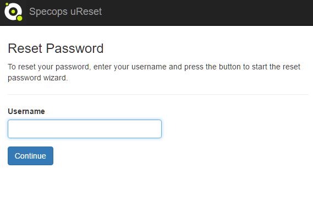
Task: Open the Specops uReset brand link
Action: tap(65, 12)
